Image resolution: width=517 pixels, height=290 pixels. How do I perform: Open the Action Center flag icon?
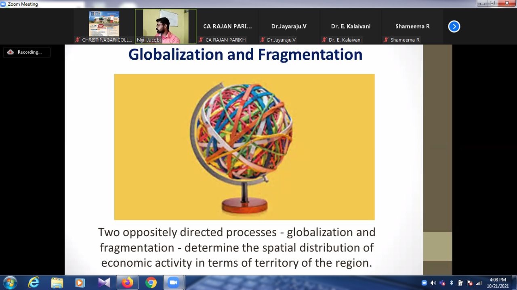pos(469,283)
